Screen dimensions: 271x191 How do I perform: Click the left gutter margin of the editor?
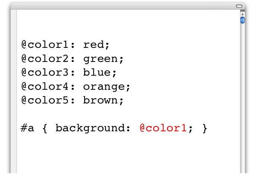[x=14, y=91]
